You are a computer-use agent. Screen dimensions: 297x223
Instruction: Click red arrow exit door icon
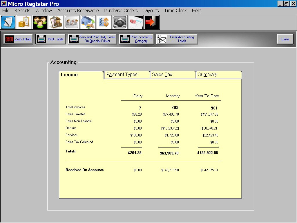(151, 22)
